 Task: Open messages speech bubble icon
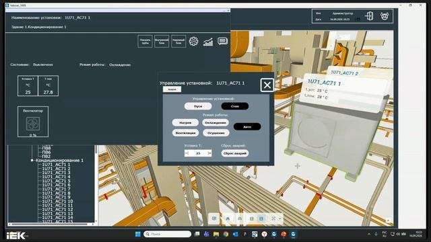tap(223, 42)
